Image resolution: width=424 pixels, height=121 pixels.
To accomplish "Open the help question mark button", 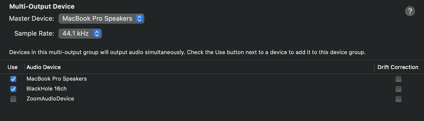I will [410, 11].
